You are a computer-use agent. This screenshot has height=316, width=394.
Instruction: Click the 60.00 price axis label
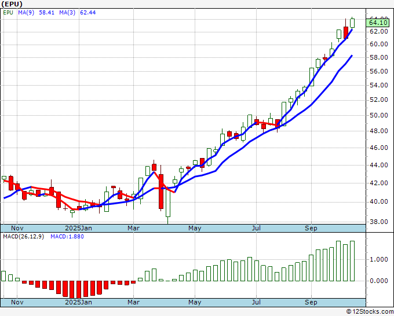tap(379, 45)
